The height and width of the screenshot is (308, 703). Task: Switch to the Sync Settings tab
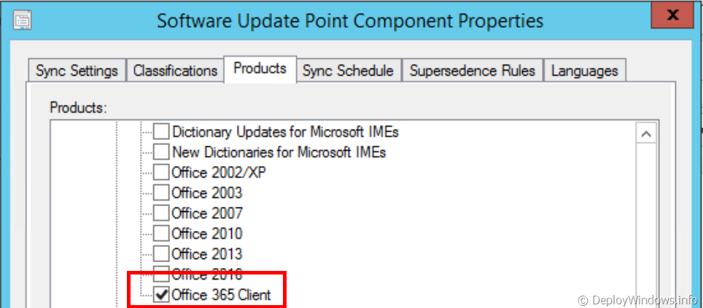[77, 71]
